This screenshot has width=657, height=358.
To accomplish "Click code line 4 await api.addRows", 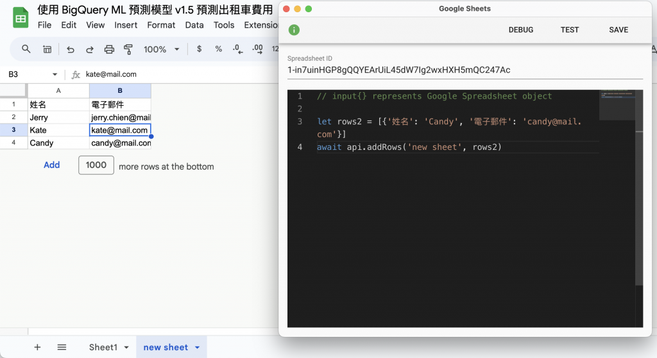I will (x=409, y=147).
